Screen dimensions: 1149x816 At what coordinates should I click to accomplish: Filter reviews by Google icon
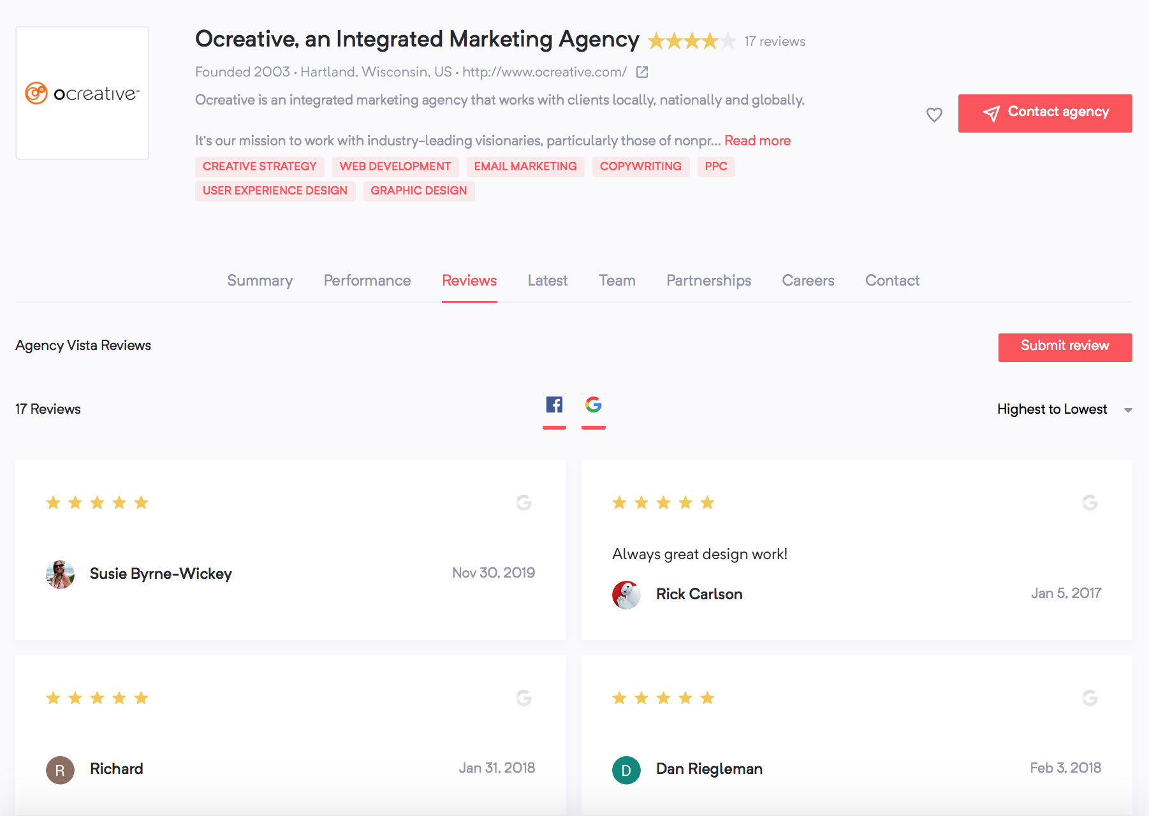pyautogui.click(x=594, y=404)
